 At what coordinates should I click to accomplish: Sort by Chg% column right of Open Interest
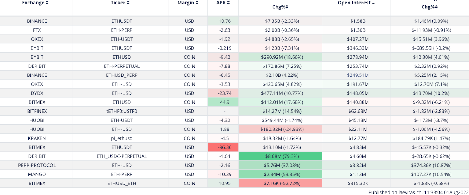429,7
